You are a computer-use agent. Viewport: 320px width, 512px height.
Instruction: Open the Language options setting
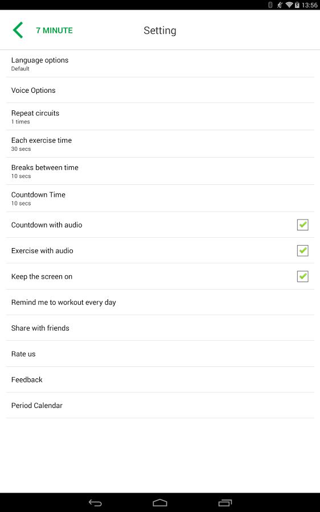pos(160,64)
